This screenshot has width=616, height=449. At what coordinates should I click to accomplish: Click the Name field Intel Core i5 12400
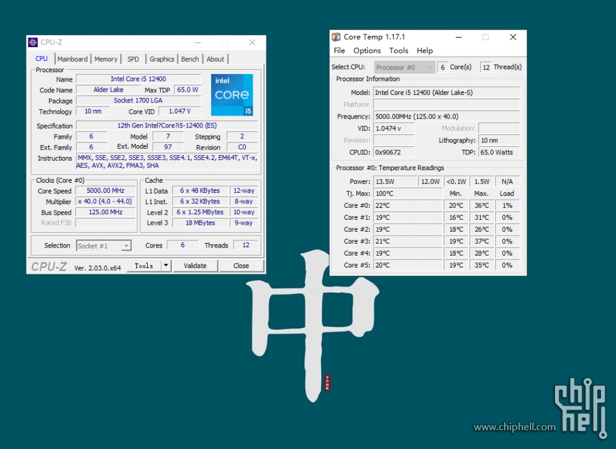pyautogui.click(x=138, y=79)
